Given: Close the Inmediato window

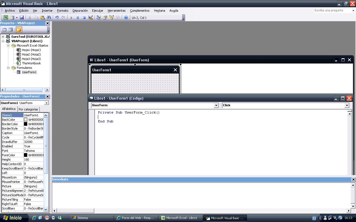Looking at the screenshot, I should pyautogui.click(x=353, y=180).
